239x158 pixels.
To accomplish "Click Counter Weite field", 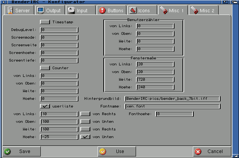I will pyautogui.click(x=59, y=91).
